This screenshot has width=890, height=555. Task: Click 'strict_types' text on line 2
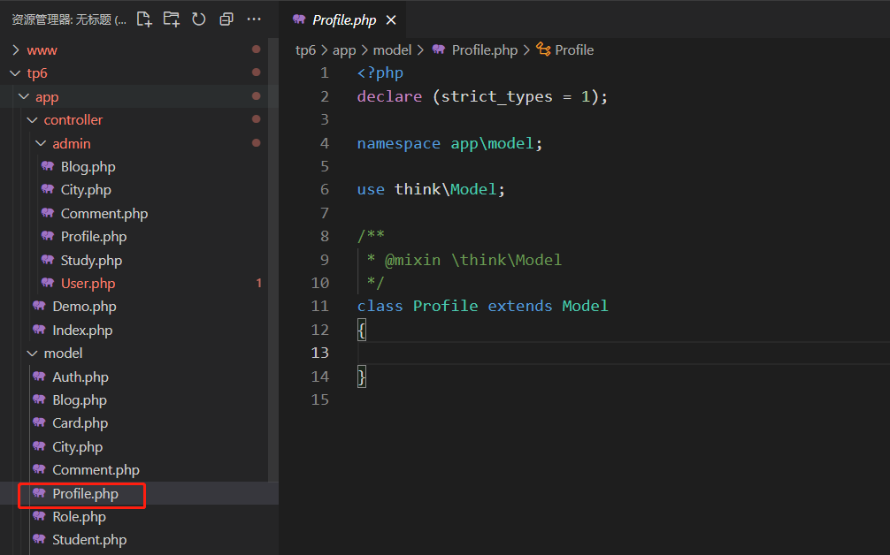point(496,96)
